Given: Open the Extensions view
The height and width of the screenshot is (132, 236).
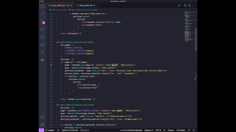Looking at the screenshot, I should (x=42, y=44).
